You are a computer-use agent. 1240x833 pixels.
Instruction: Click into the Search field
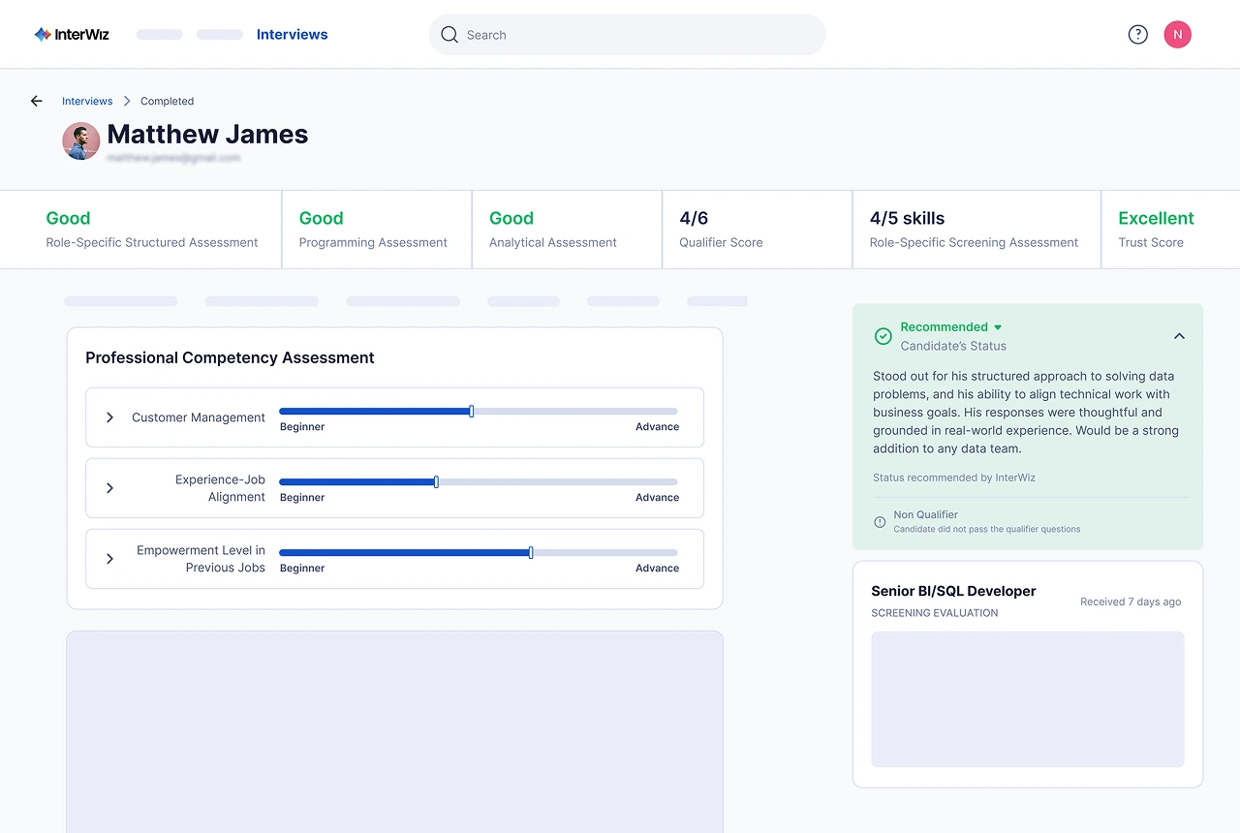(x=639, y=35)
